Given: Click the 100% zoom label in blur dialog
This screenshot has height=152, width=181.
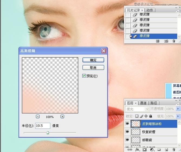Looking at the screenshot, I should (x=50, y=117).
